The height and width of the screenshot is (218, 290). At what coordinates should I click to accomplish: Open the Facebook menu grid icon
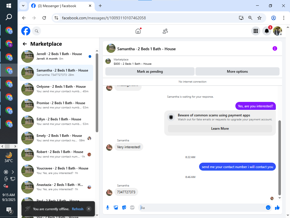pos(256,31)
